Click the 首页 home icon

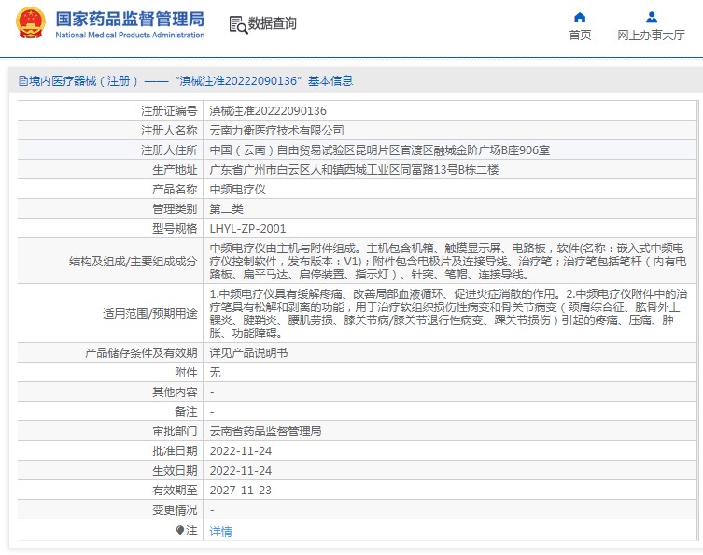pyautogui.click(x=580, y=18)
